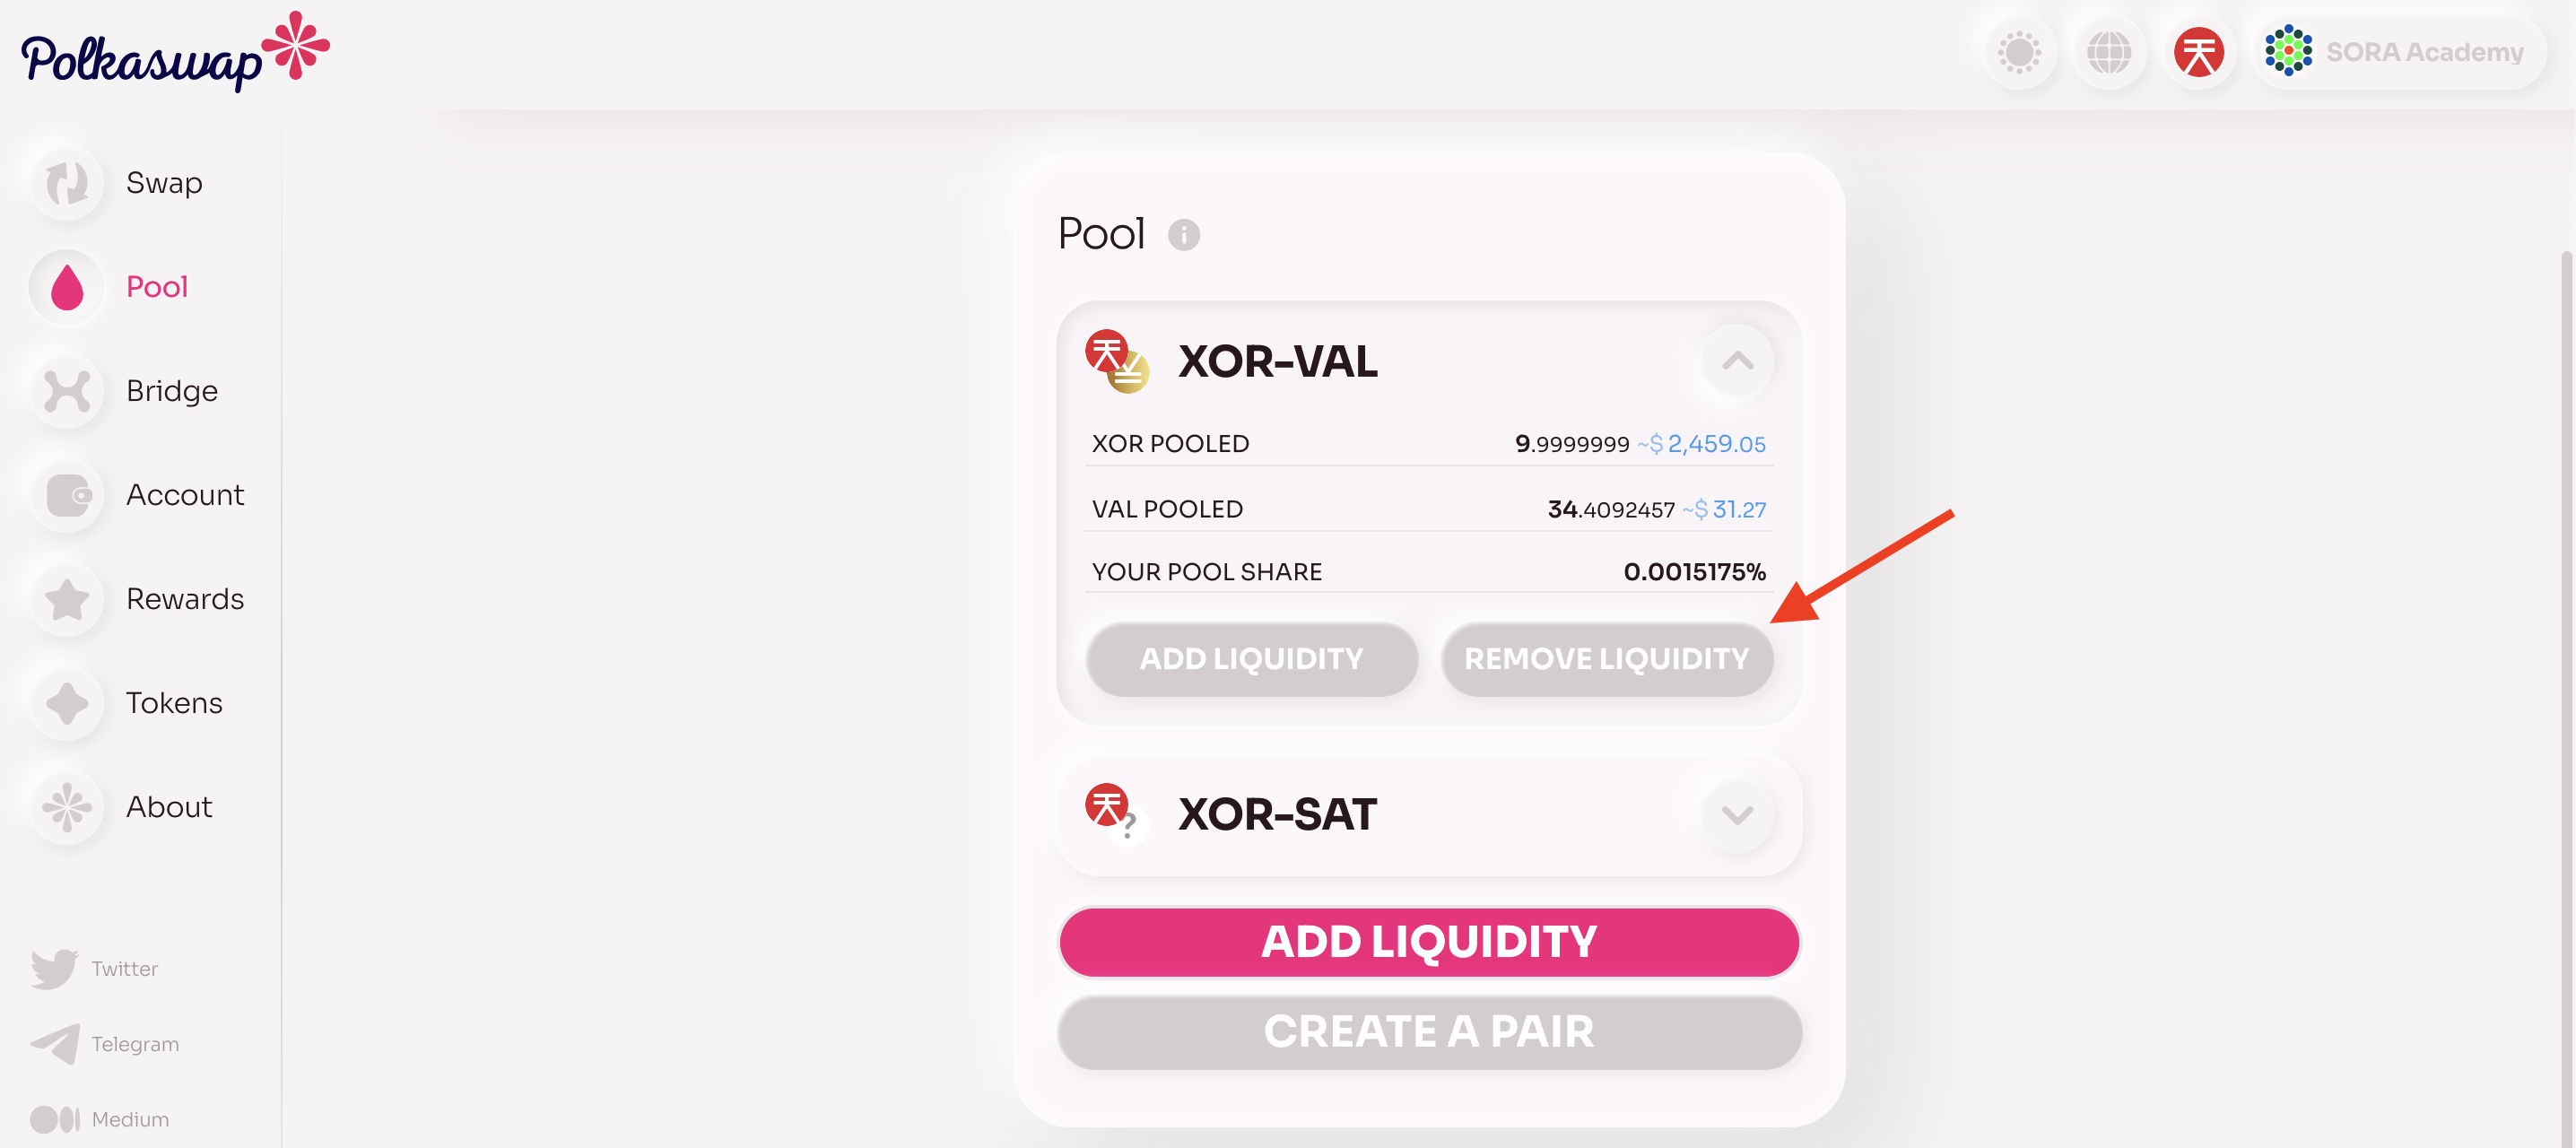Select the pink Pool droplet icon

click(x=67, y=287)
